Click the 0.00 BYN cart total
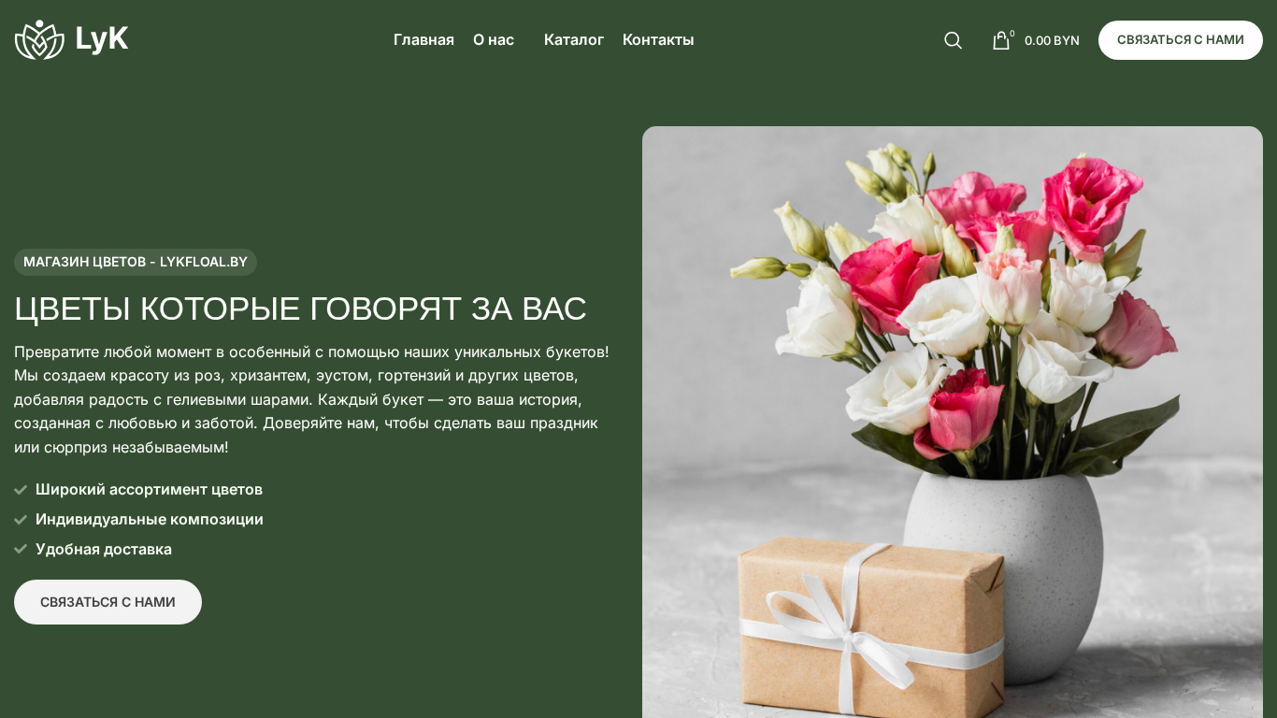The height and width of the screenshot is (718, 1277). [1052, 40]
